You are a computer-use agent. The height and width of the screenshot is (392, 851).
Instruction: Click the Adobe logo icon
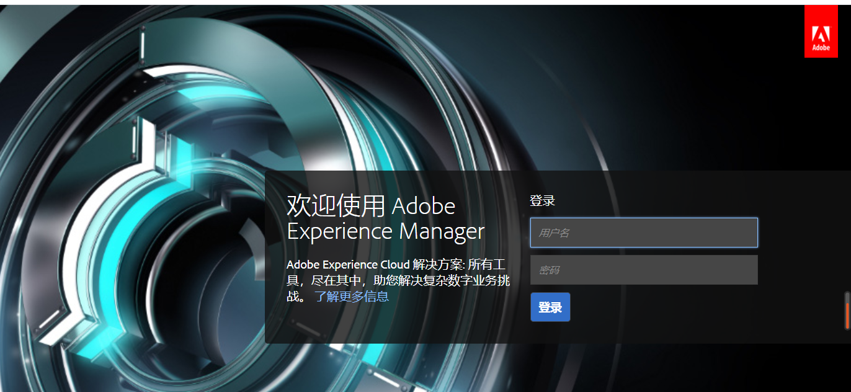point(821,32)
